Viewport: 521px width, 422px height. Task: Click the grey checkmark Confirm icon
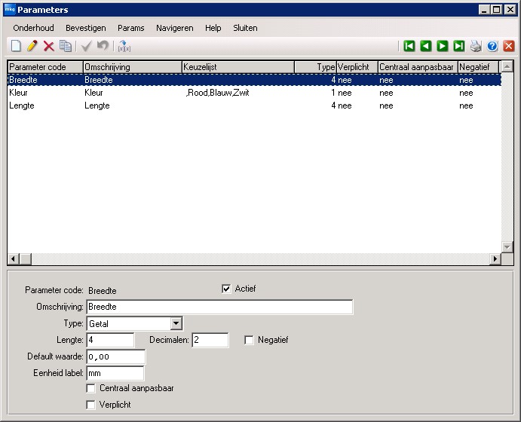[87, 46]
